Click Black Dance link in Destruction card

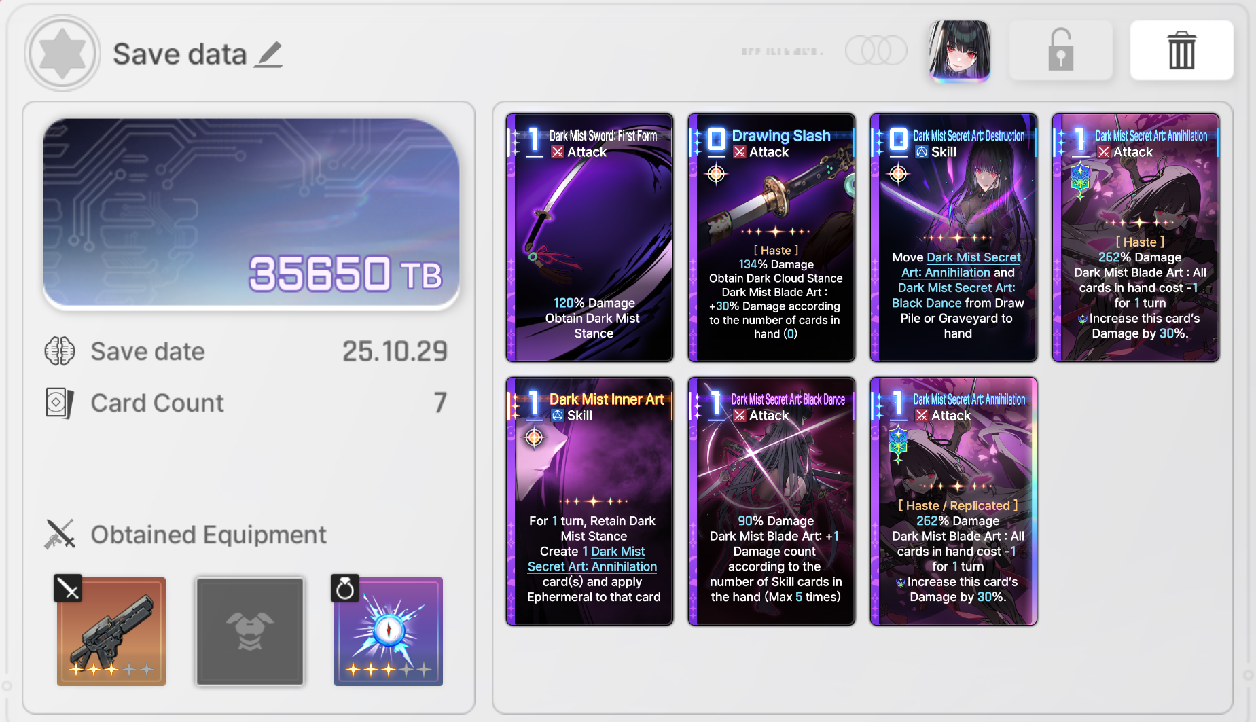927,303
